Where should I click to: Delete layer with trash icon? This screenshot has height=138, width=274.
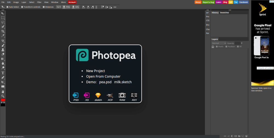tap(246, 136)
